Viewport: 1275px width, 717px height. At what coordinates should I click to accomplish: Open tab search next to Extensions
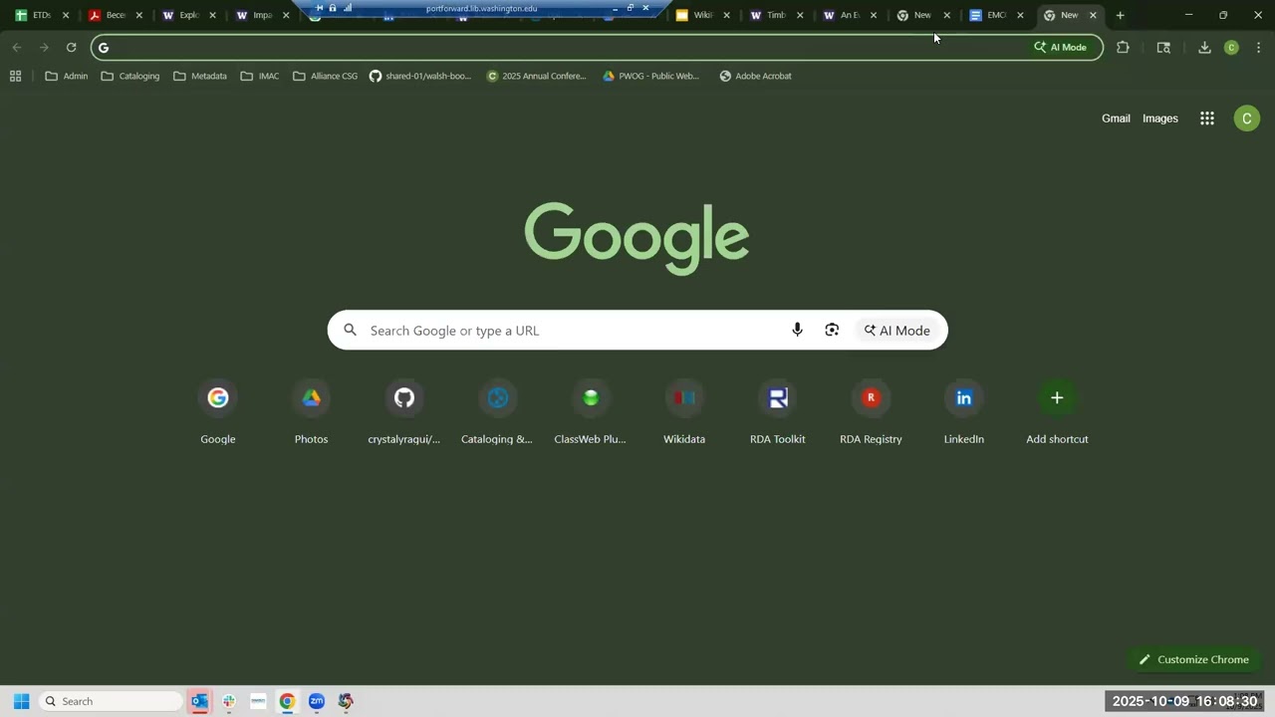tap(1163, 47)
